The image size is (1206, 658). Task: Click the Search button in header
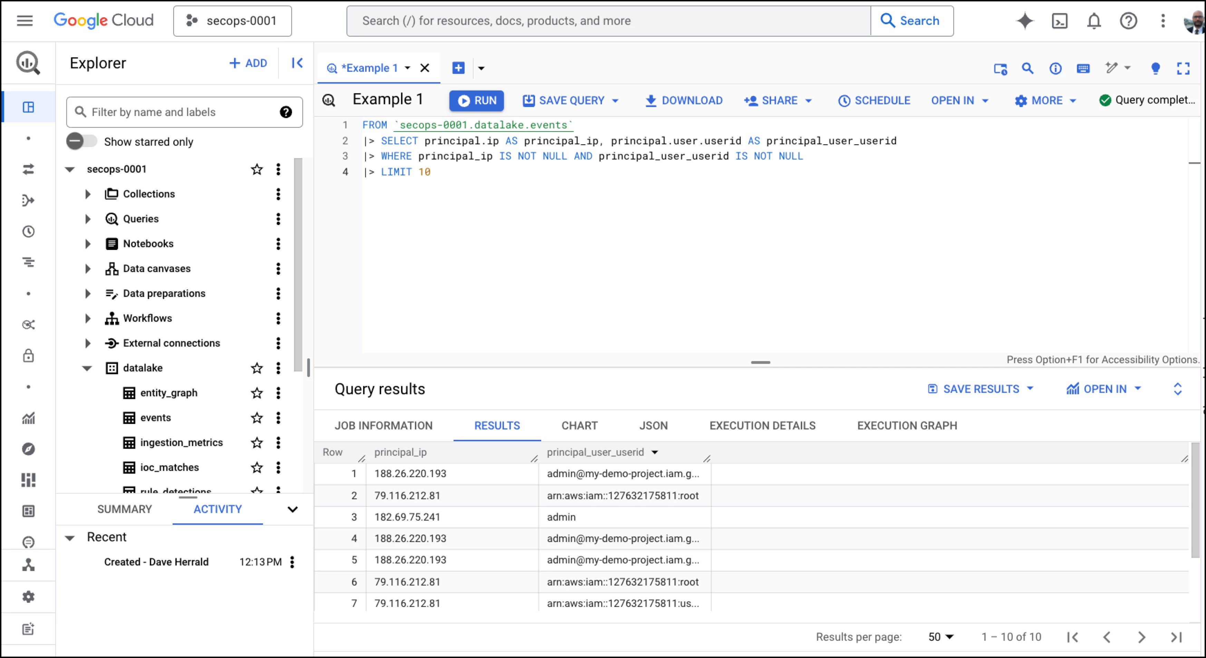coord(912,21)
